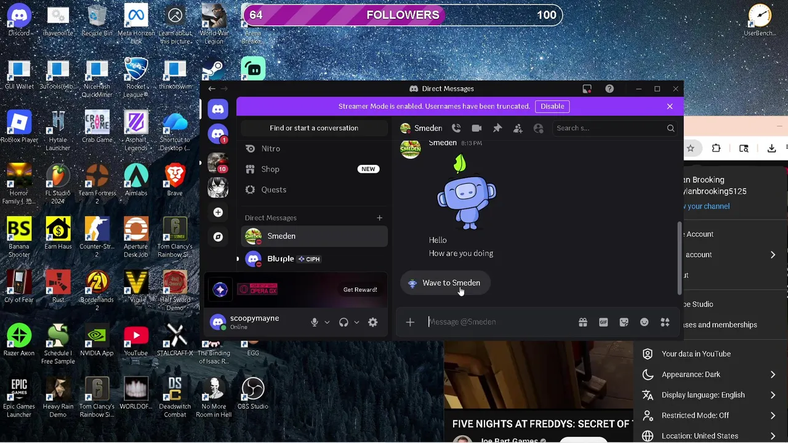Open anime avatar server icon
Screen dimensions: 788x443
(217, 187)
